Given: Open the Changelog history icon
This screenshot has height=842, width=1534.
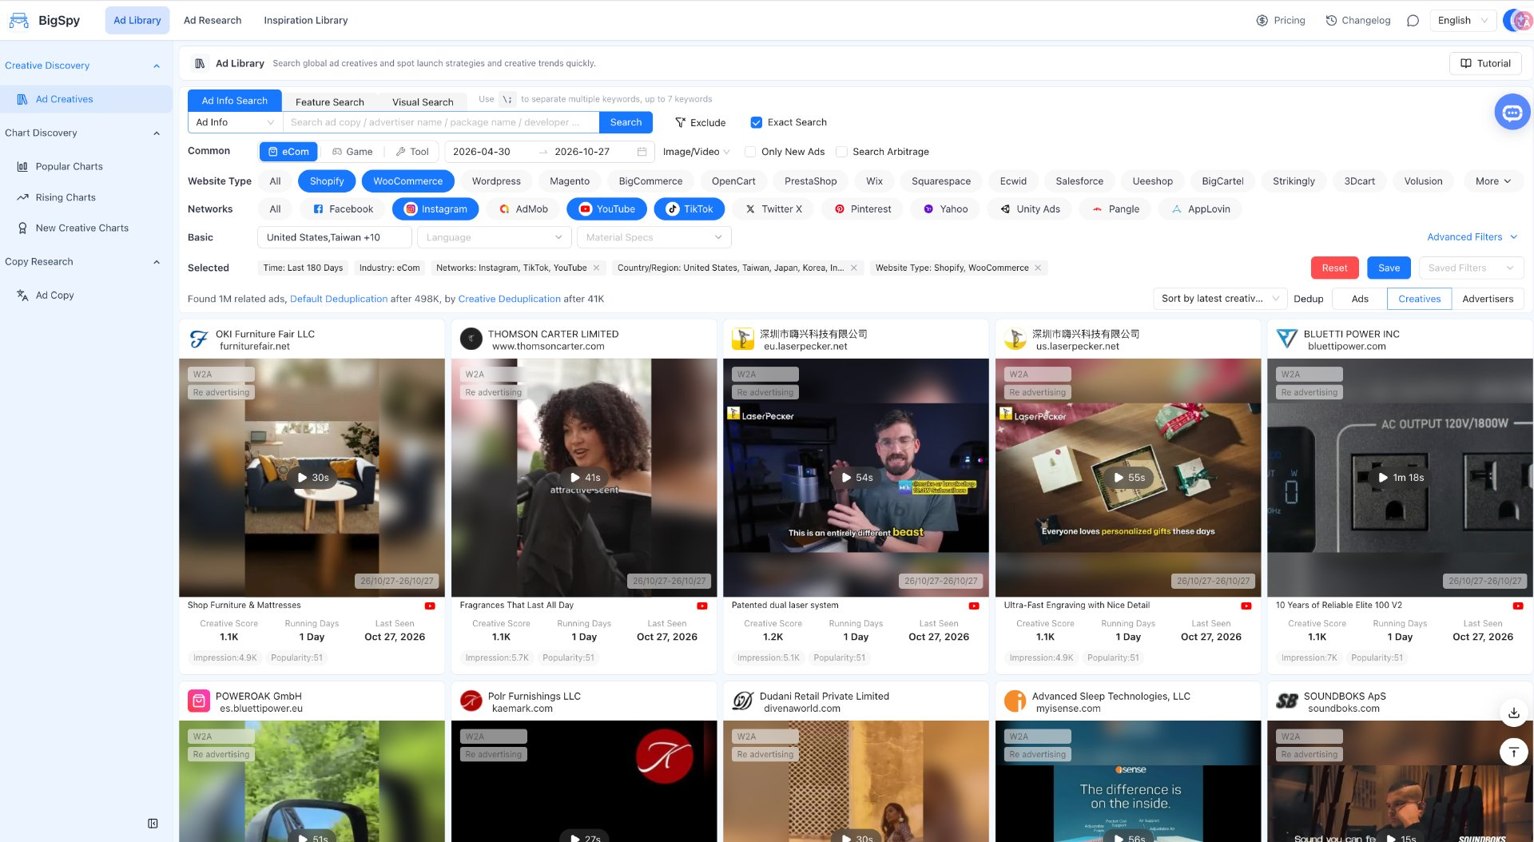Looking at the screenshot, I should (x=1331, y=21).
